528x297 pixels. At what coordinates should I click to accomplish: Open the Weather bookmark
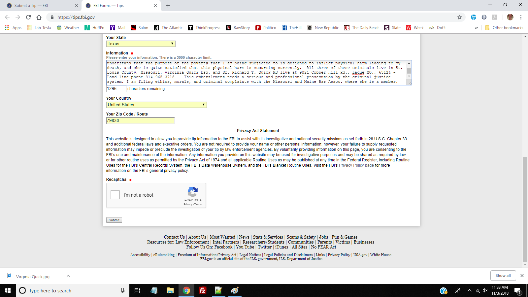[68, 28]
